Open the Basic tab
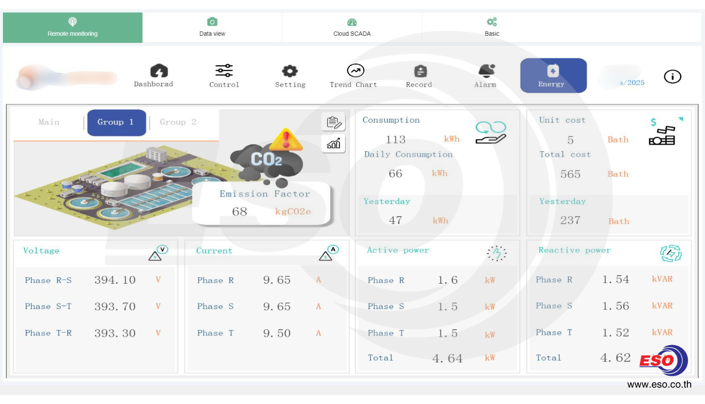This screenshot has width=705, height=404. [492, 27]
